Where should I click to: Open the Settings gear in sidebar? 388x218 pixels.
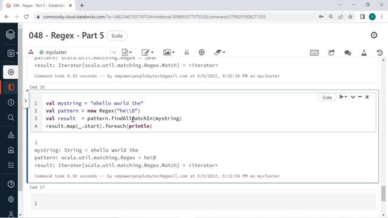11,199
